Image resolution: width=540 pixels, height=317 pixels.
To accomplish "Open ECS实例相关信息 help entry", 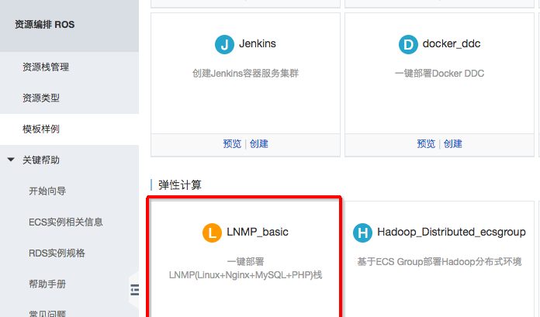I will [66, 222].
